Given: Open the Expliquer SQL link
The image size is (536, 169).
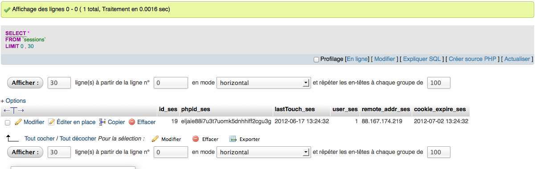Looking at the screenshot, I should (x=421, y=59).
